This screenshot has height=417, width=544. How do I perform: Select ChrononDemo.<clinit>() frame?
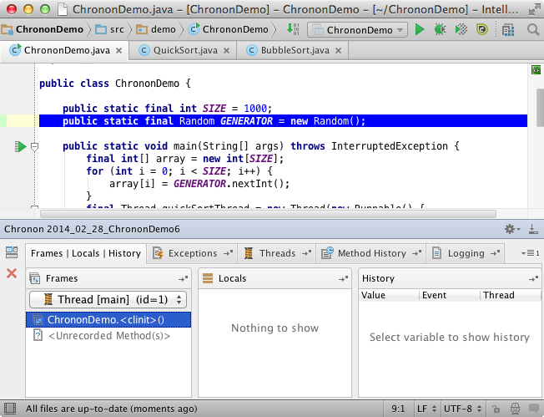108,320
